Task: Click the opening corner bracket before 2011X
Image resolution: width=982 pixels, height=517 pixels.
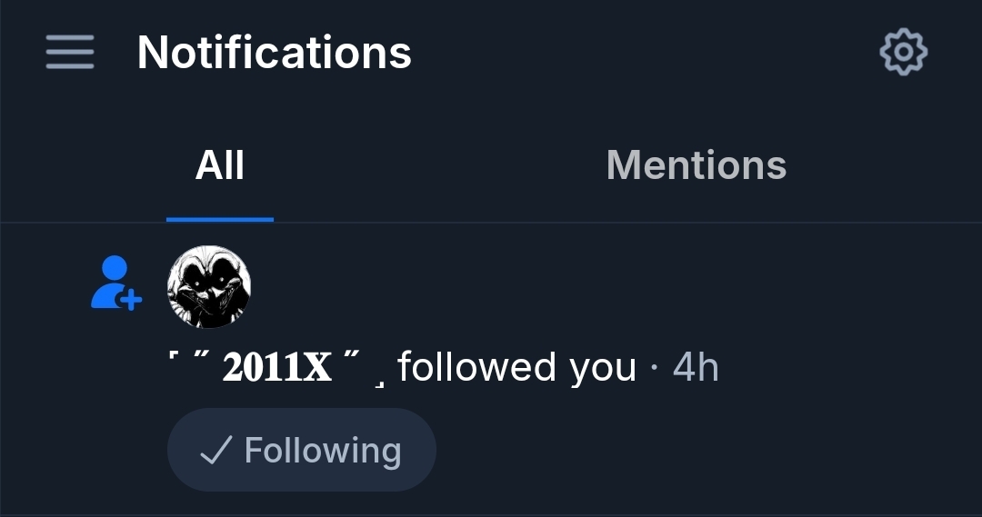Action: click(174, 355)
